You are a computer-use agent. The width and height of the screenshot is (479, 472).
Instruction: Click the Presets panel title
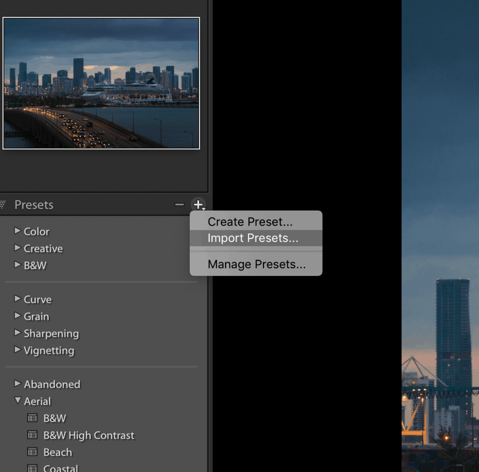click(x=34, y=205)
